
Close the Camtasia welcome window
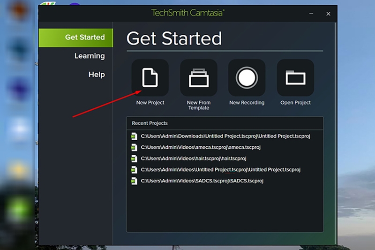(328, 14)
